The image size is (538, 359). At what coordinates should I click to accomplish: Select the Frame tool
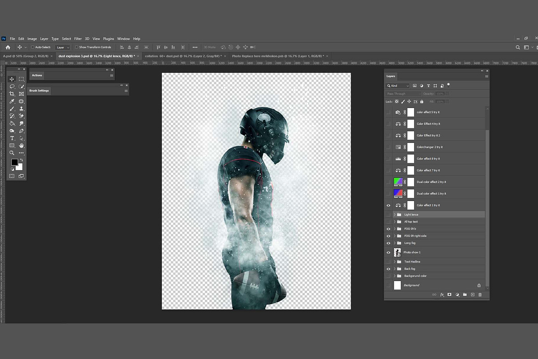pyautogui.click(x=21, y=94)
